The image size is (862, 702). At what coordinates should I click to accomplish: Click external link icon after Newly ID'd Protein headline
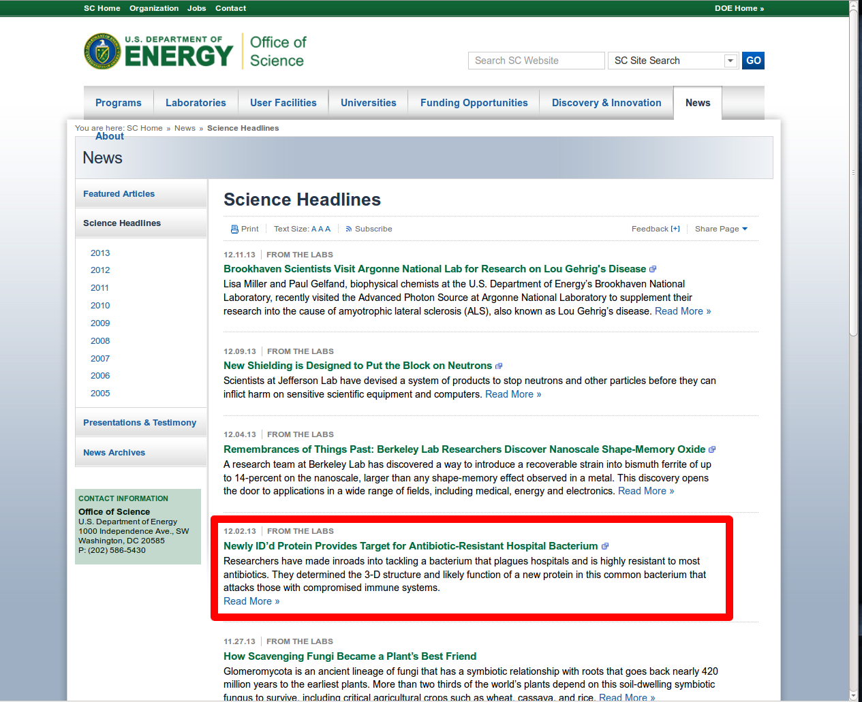coord(605,547)
